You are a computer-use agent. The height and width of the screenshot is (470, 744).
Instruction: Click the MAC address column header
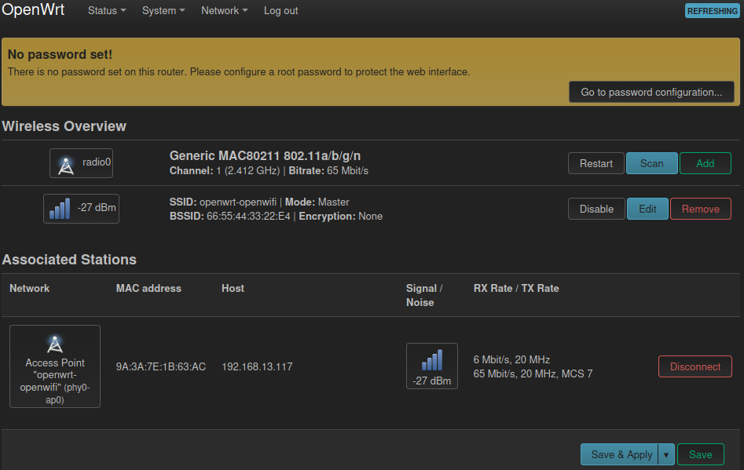[x=148, y=288]
